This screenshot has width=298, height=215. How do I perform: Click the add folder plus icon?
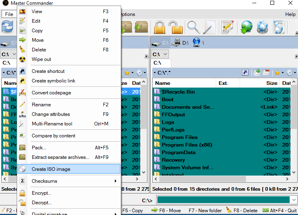257,72
